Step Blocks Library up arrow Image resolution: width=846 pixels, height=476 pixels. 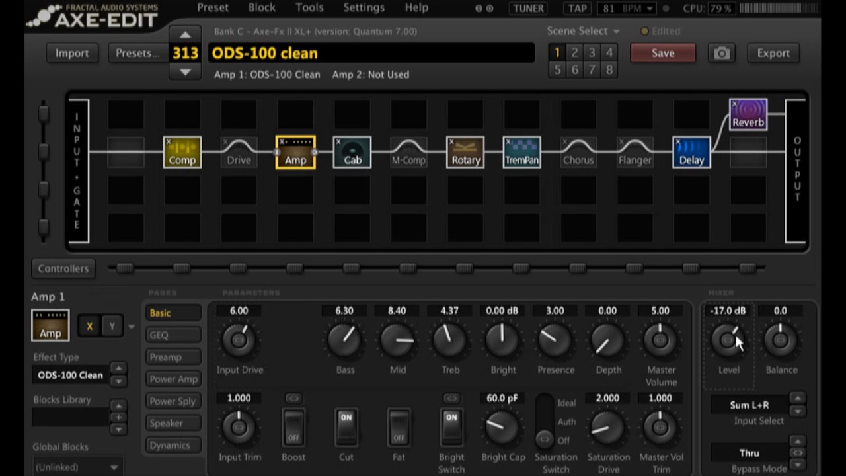coord(118,405)
